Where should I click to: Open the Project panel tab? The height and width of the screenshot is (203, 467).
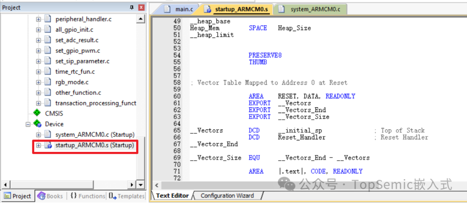[x=18, y=196]
